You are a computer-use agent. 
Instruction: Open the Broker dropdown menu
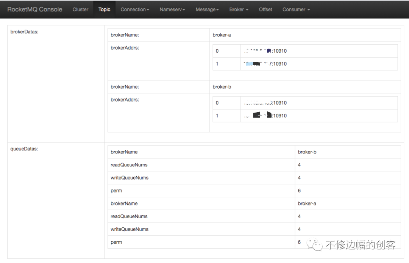pyautogui.click(x=239, y=9)
